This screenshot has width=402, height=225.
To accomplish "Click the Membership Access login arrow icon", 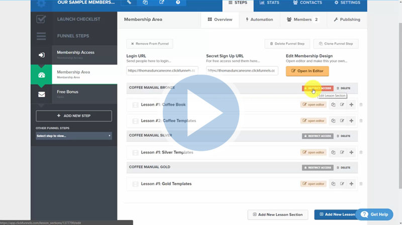I will (x=41, y=55).
